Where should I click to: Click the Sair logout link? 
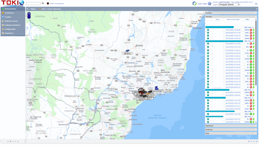(x=256, y=4)
